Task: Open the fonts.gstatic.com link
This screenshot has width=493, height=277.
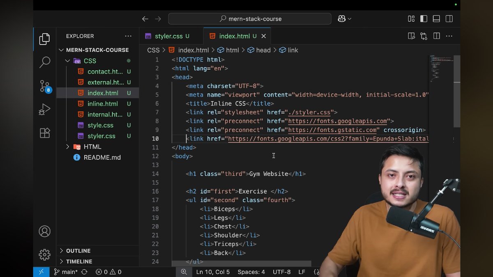Action: pos(332,130)
